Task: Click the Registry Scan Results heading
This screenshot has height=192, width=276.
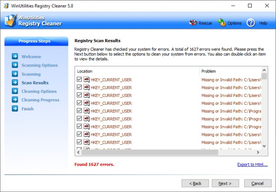Action: coord(98,41)
